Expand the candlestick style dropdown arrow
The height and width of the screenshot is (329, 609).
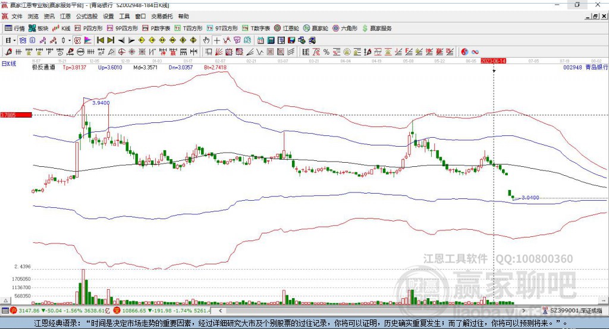coord(70,40)
